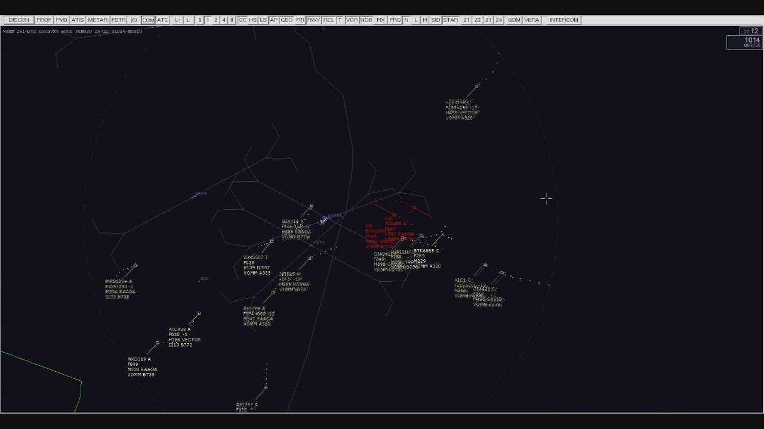Image resolution: width=764 pixels, height=429 pixels.
Task: Click the 1014 QNH box
Action: click(744, 42)
